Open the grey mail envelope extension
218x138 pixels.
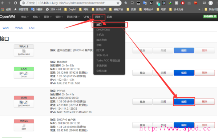coord(189,3)
